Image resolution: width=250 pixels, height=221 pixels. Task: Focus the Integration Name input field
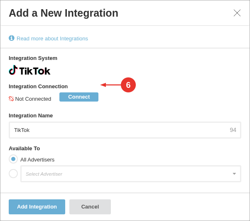pyautogui.click(x=125, y=130)
